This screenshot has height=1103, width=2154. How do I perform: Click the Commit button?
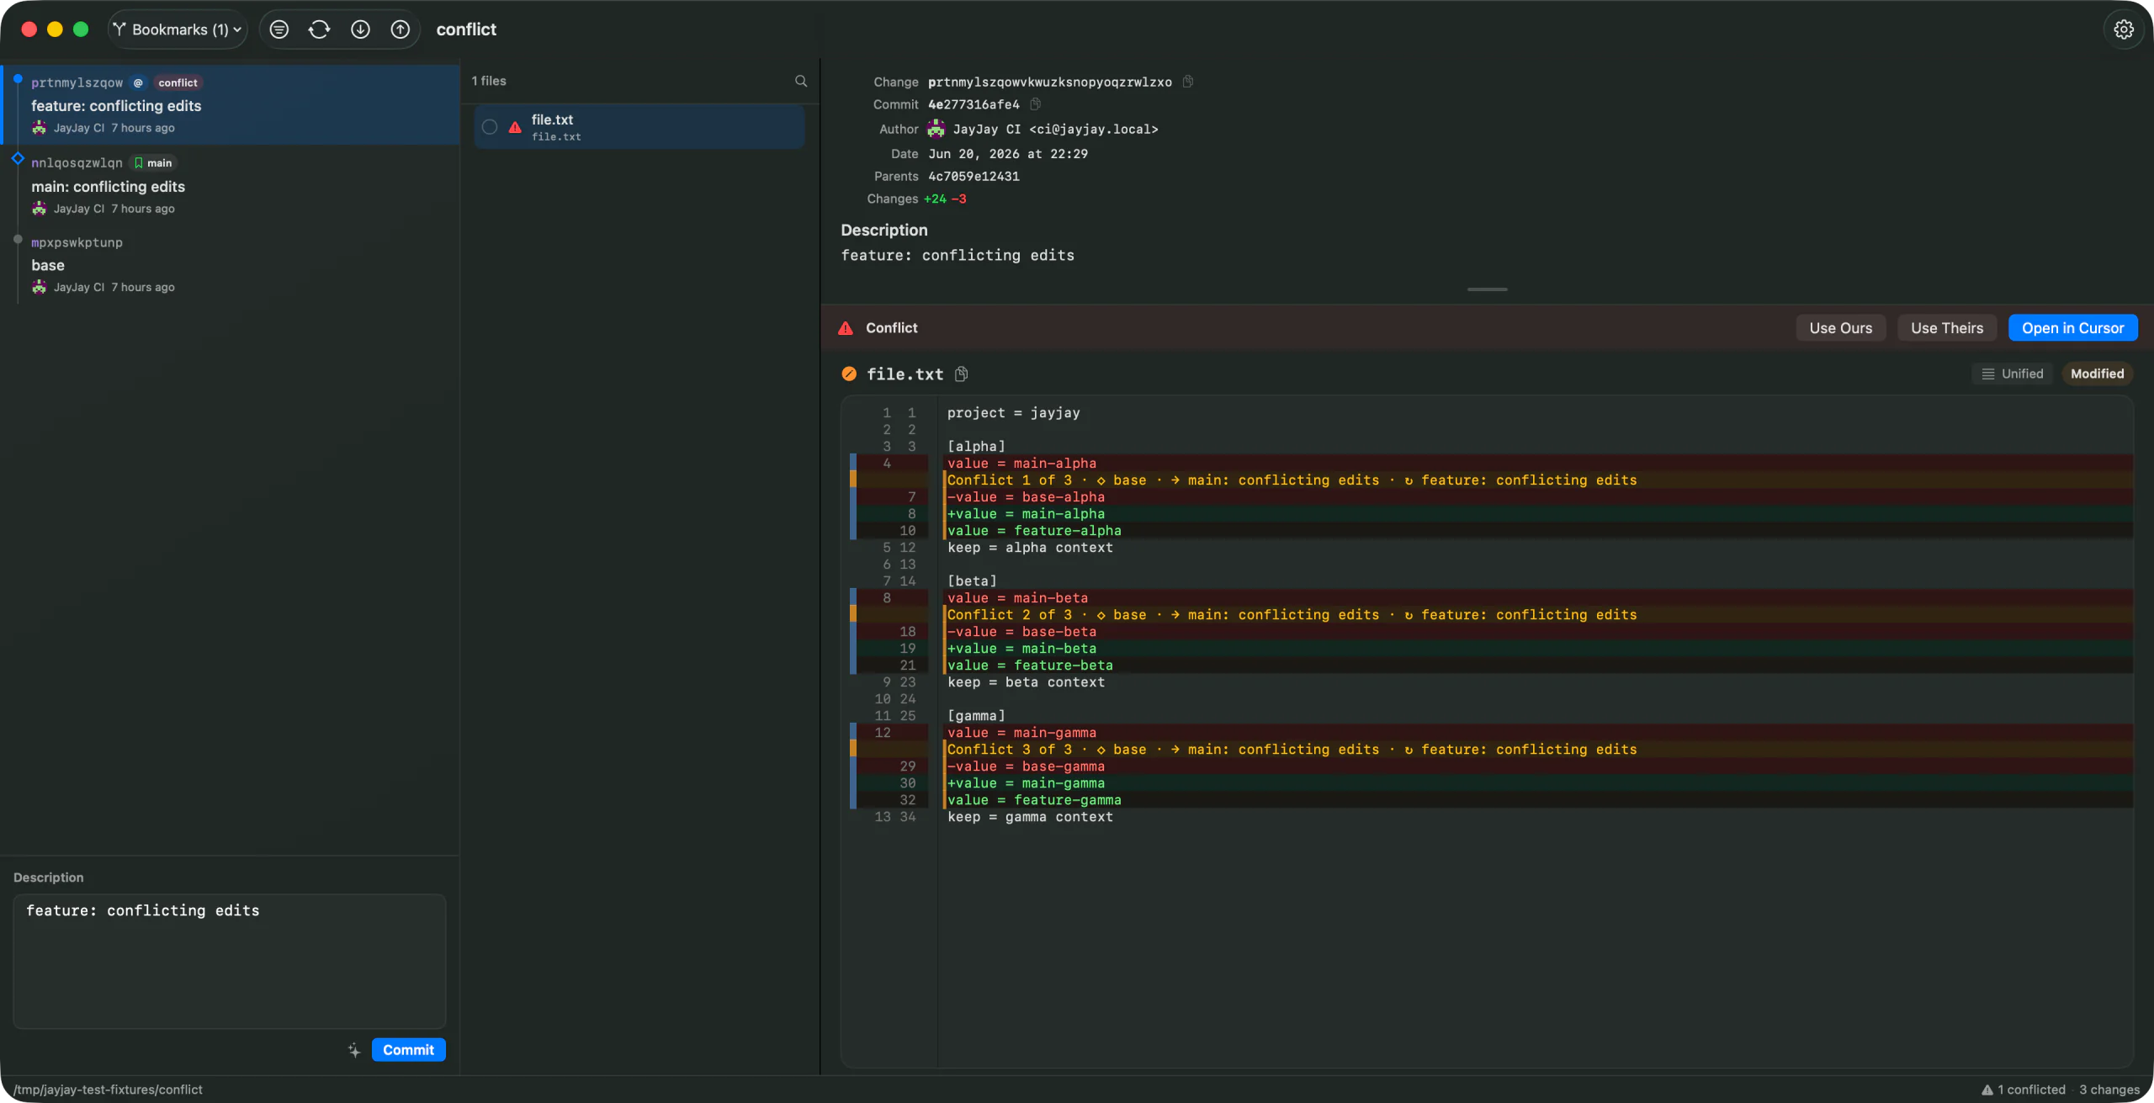point(408,1050)
